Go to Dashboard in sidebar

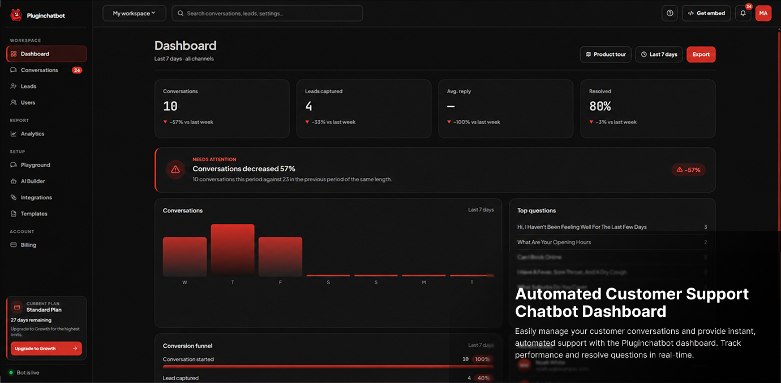pyautogui.click(x=46, y=54)
